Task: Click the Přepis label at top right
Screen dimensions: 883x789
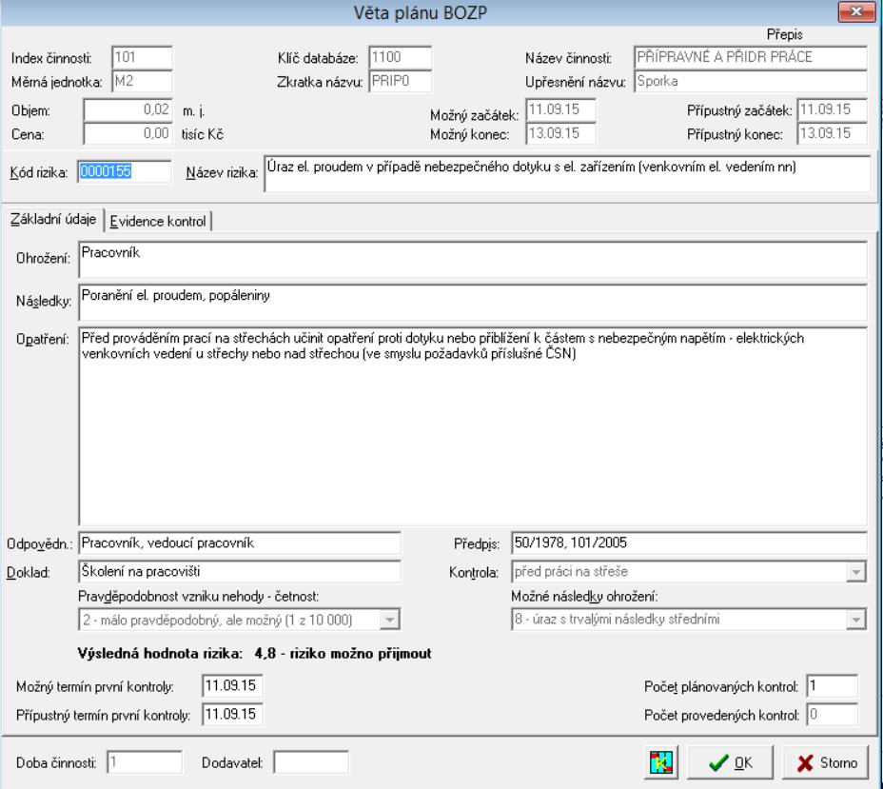Action: 784,35
